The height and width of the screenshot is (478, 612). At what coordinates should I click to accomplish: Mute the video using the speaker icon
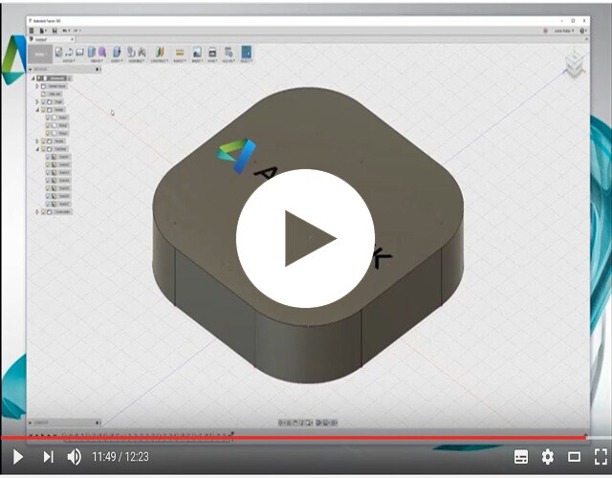click(x=75, y=457)
